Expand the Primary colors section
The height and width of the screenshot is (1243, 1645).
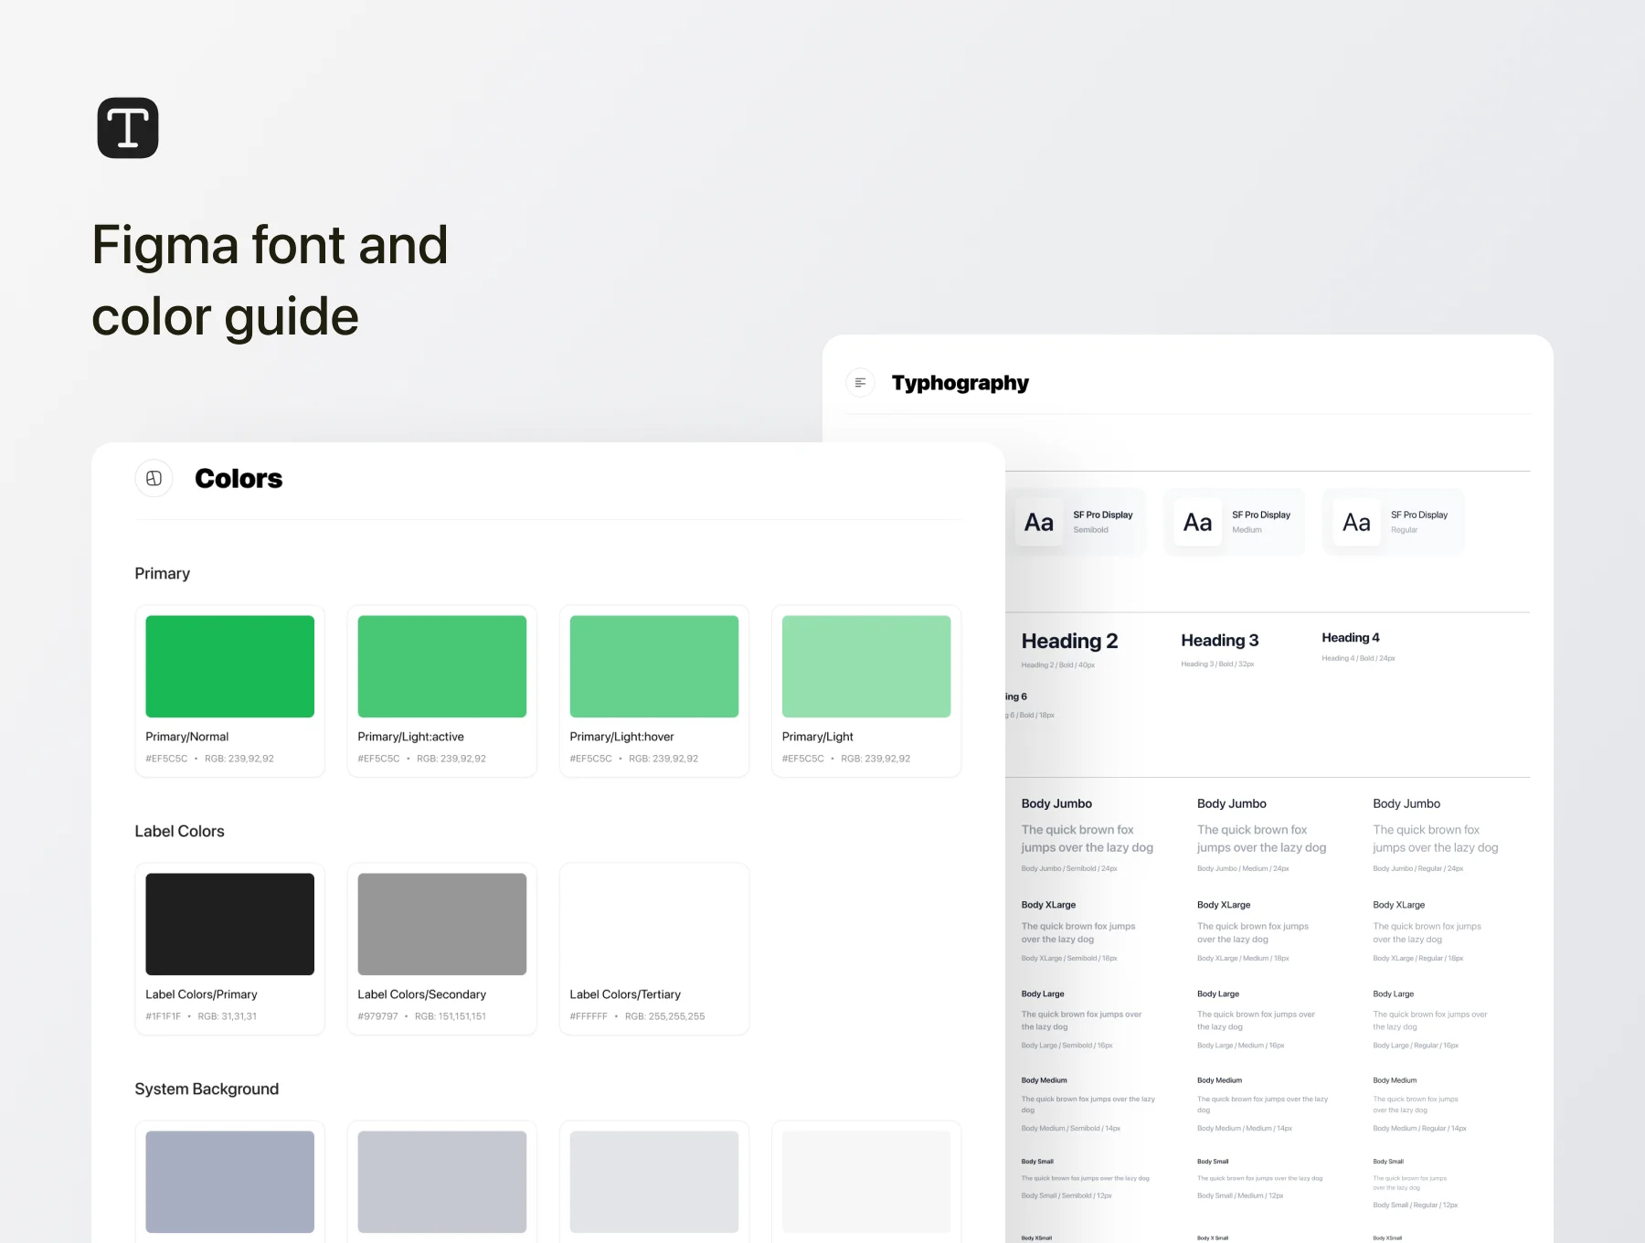[x=162, y=573]
